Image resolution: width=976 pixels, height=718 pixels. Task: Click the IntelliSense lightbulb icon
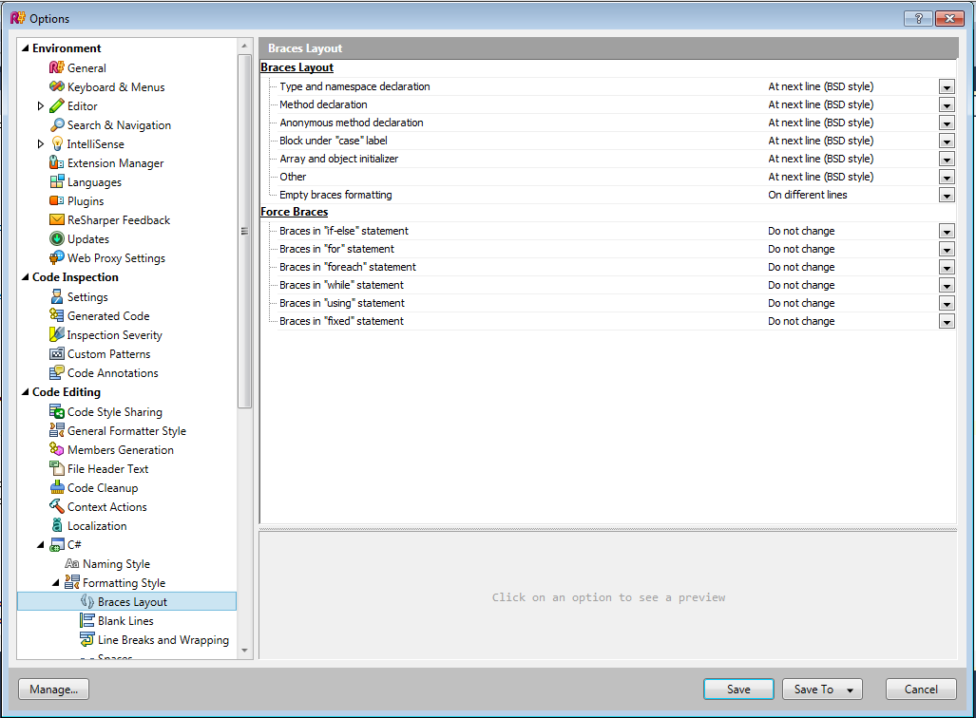(57, 143)
